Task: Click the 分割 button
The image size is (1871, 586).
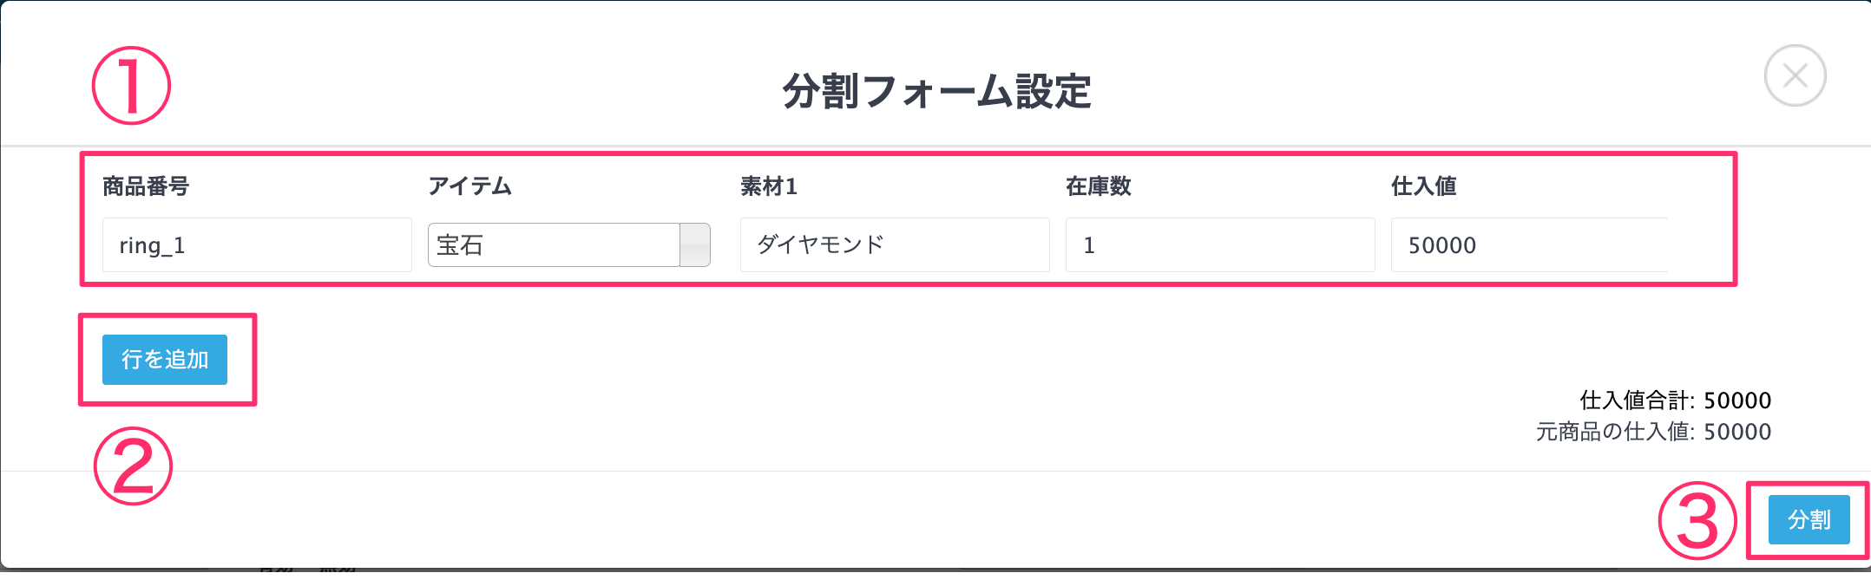Action: (x=1809, y=519)
